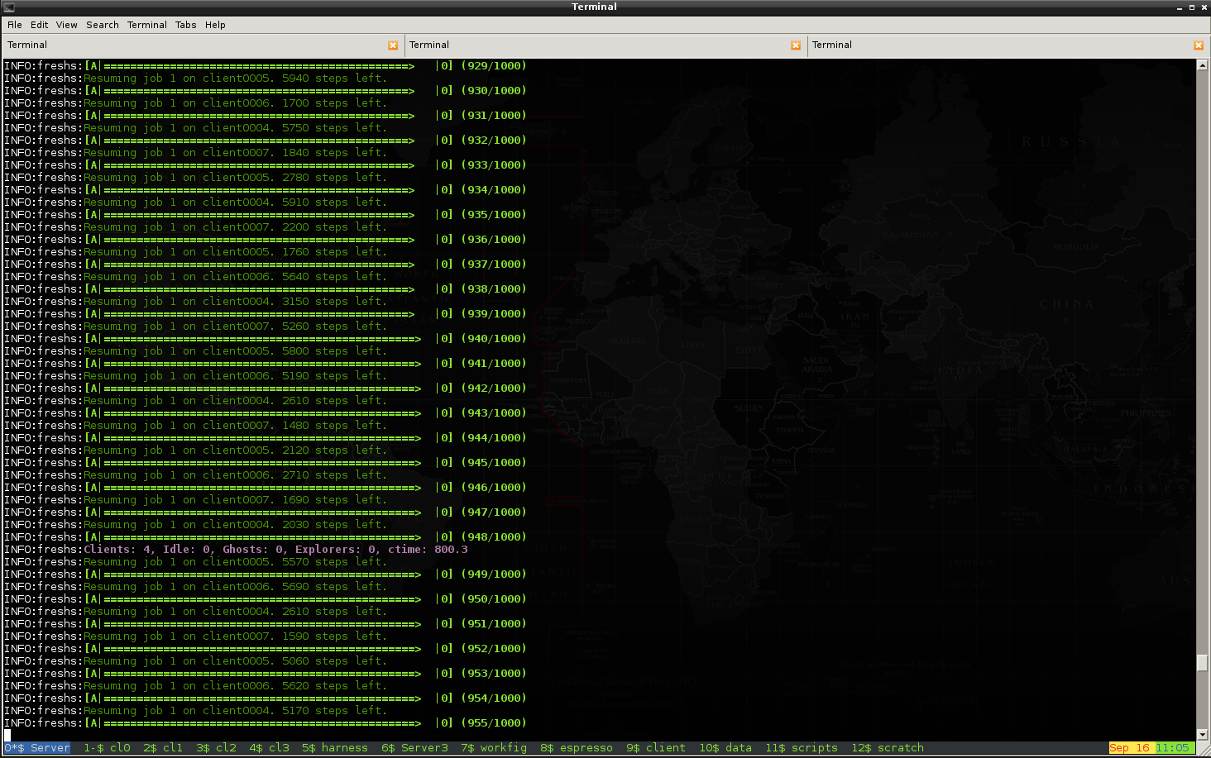Open the Search menu
Viewport: 1211px width, 758px height.
[103, 25]
